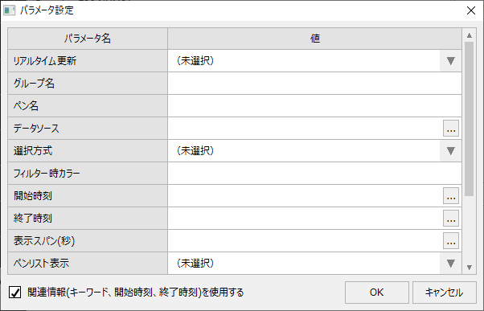Click the キャンセル button
The image size is (484, 311).
coord(444,293)
